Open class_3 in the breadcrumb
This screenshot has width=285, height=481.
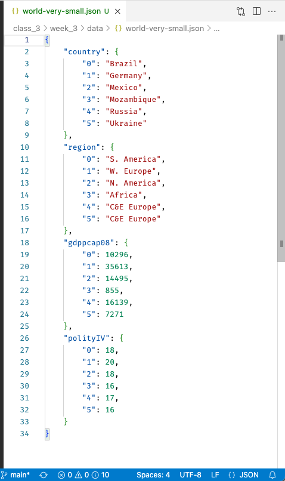(27, 29)
